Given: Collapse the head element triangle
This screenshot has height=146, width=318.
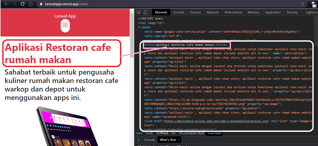Looking at the screenshot, I should click(x=139, y=27).
